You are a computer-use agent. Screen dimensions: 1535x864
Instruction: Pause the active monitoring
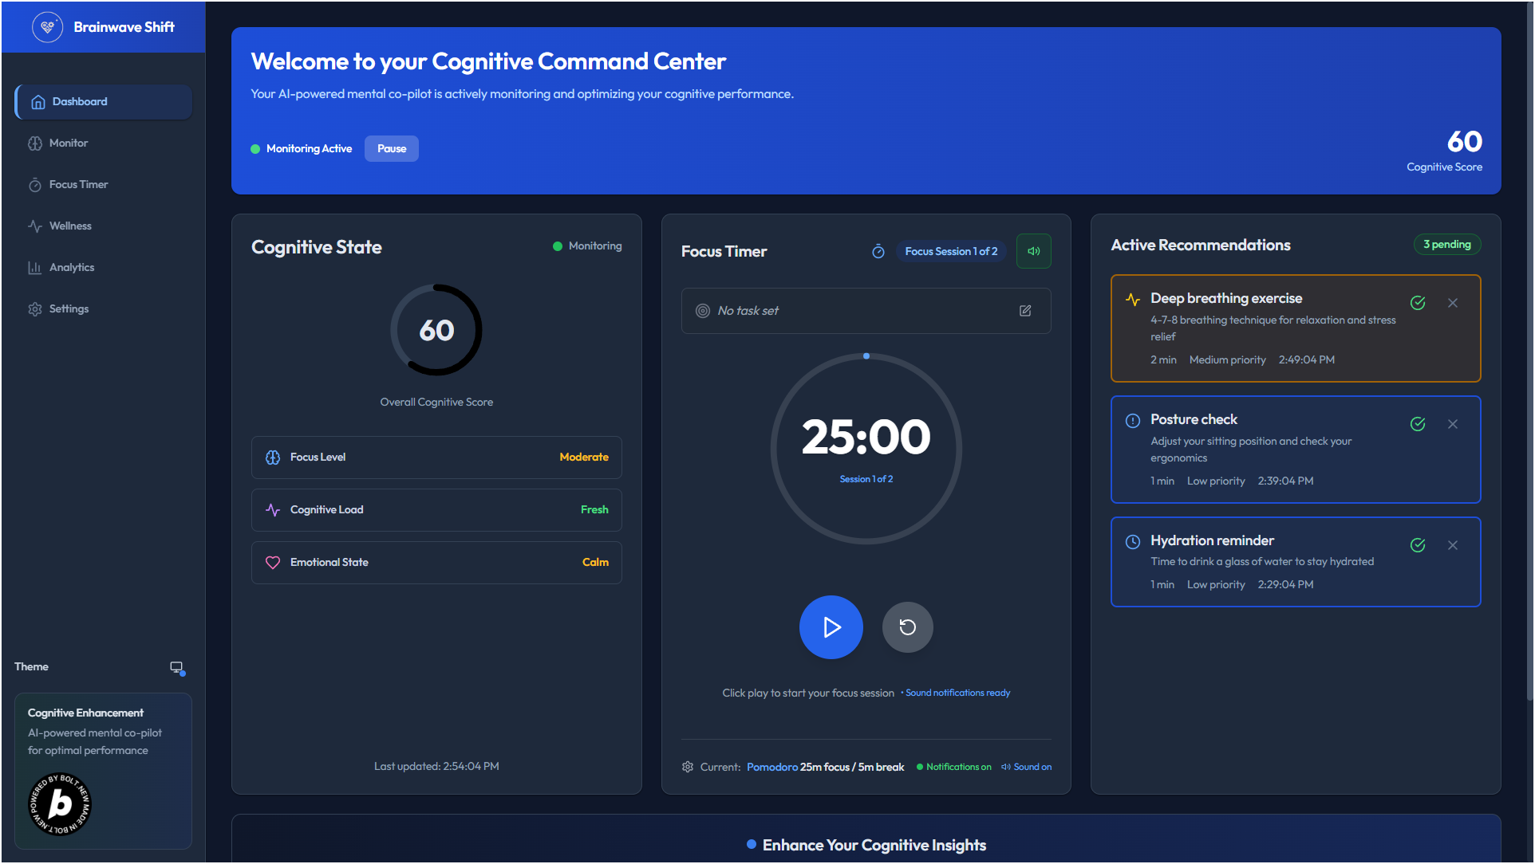pos(391,149)
